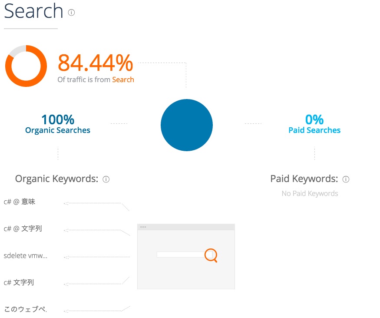Open the 'このウェブペ.' keyword

tap(26, 309)
